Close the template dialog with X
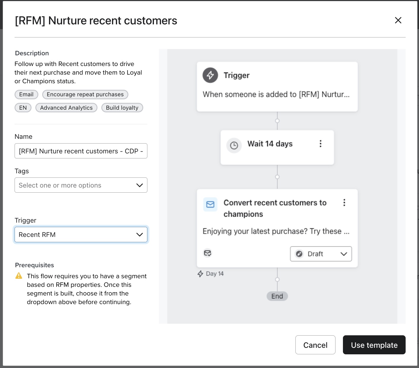This screenshot has height=368, width=419. pos(398,20)
